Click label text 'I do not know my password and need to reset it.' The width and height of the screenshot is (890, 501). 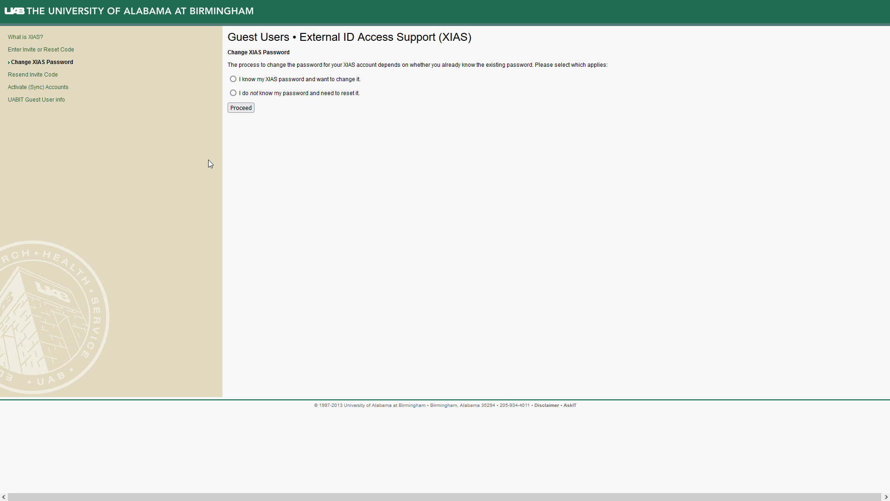(299, 93)
